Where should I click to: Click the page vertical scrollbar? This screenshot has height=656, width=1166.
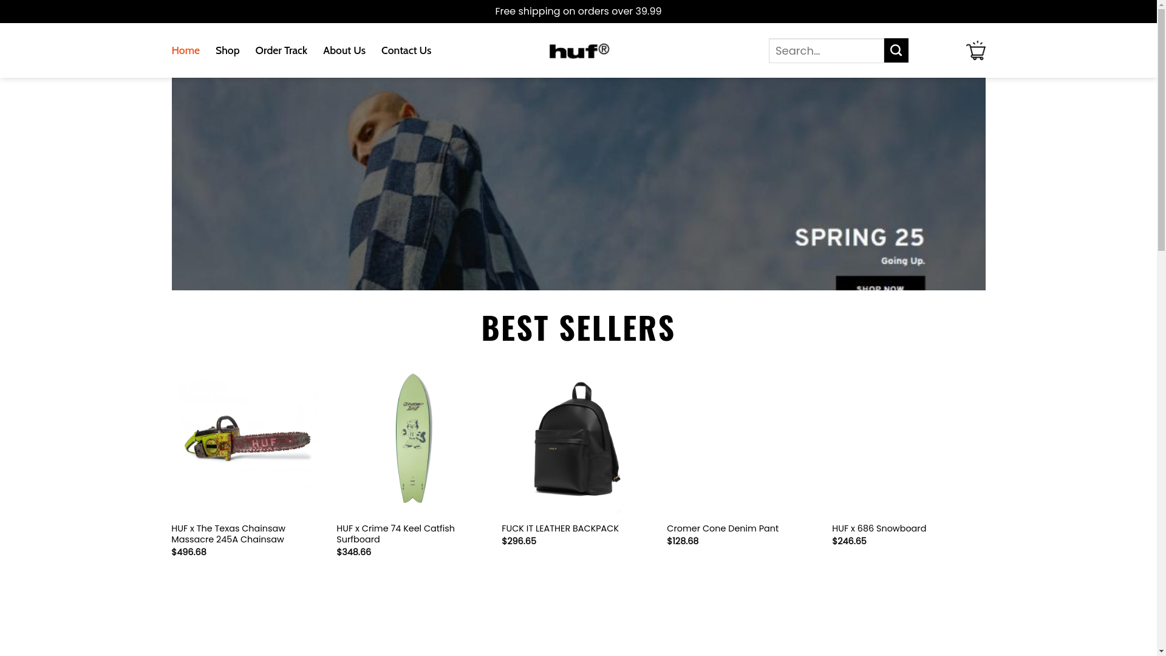1161,328
